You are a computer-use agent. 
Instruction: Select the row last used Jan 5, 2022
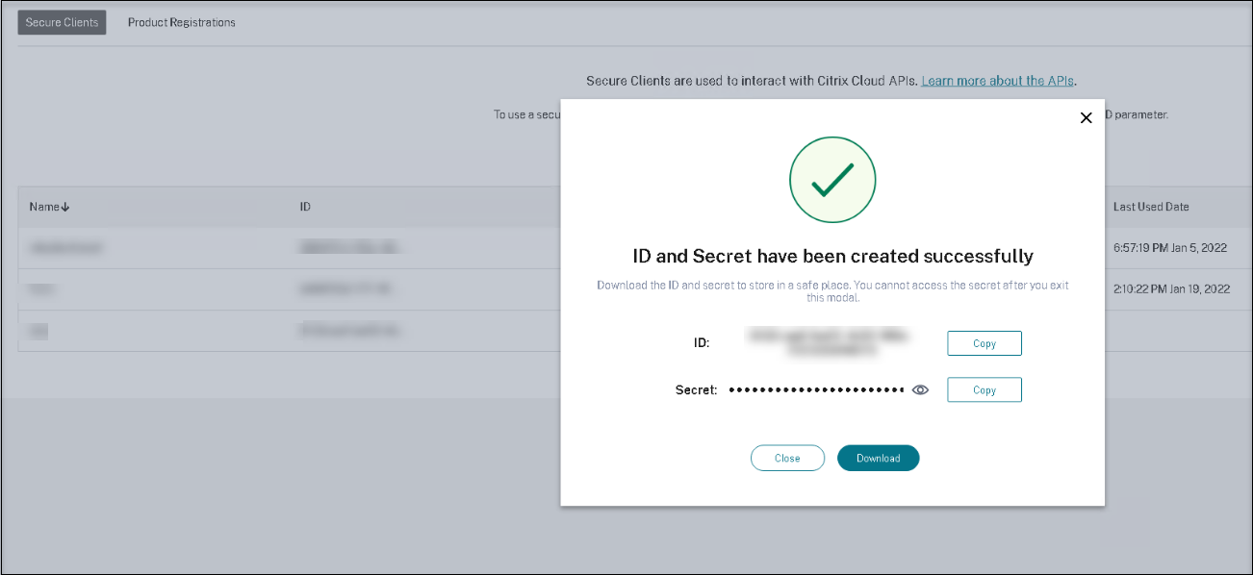tap(1171, 247)
